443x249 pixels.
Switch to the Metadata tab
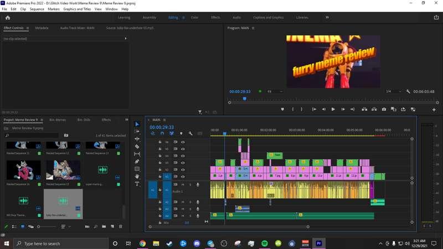[x=42, y=28]
